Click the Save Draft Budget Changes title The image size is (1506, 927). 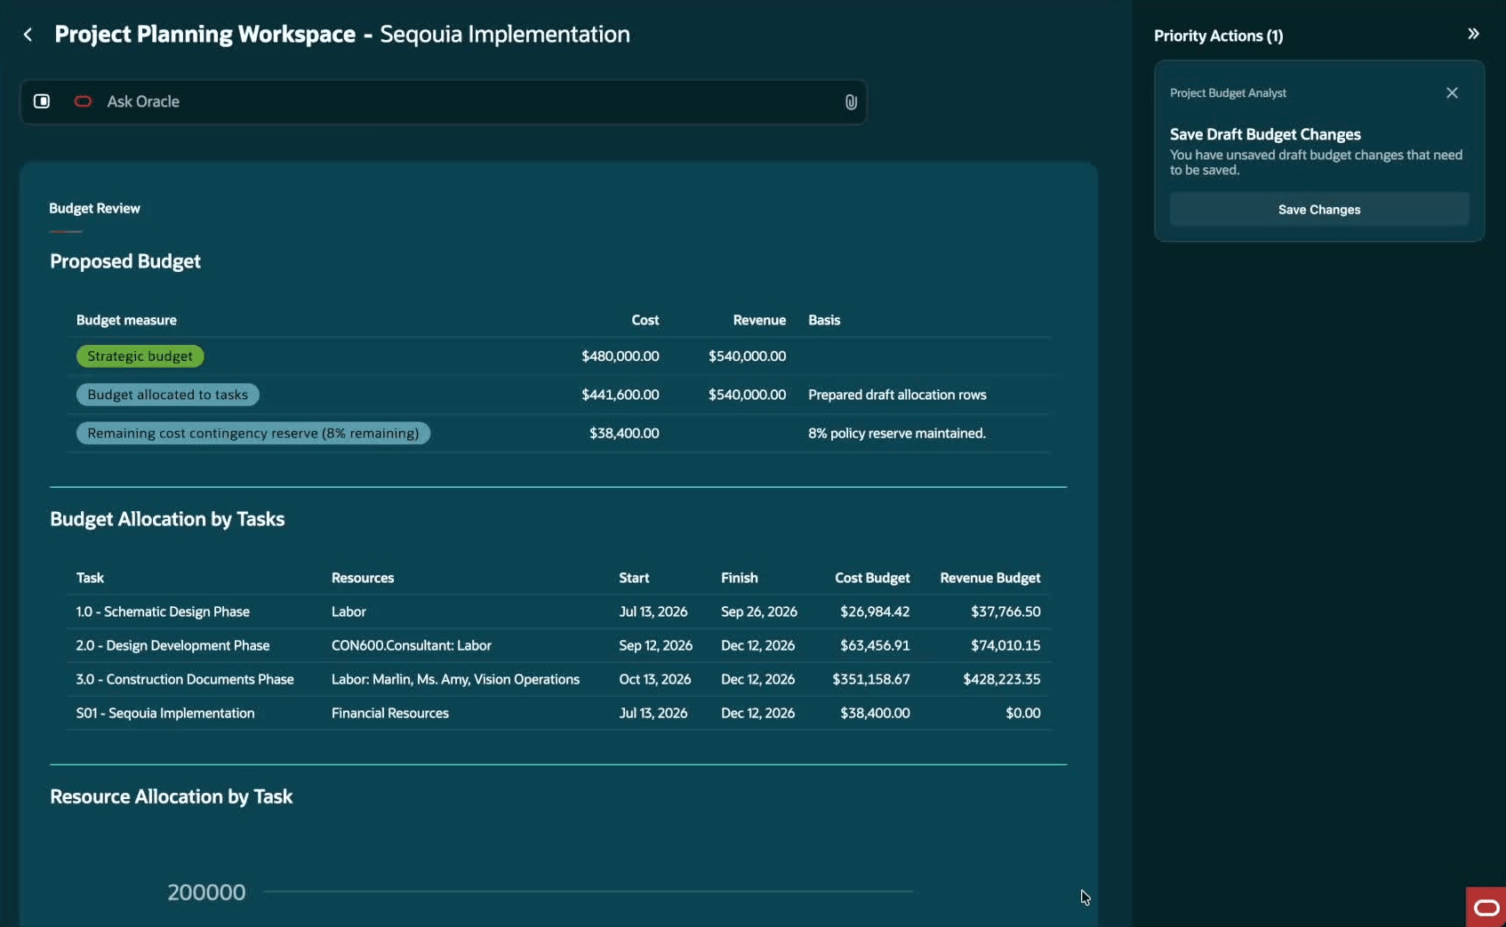click(1265, 134)
